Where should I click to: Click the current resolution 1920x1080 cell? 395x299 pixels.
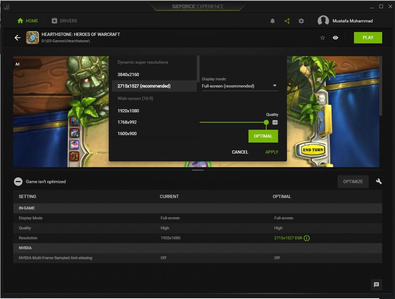tap(170, 238)
